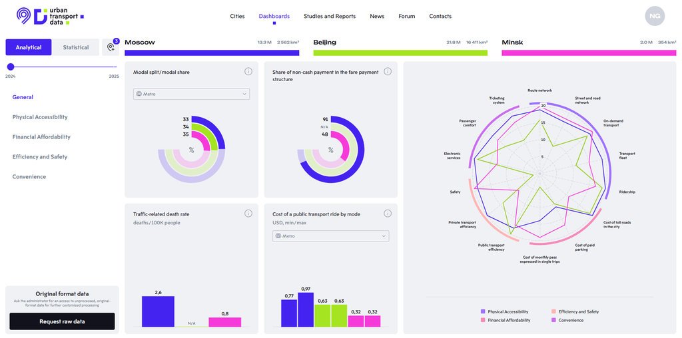Select Financial Affordability in the sidebar
Viewport: 682px width, 338px height.
(41, 137)
